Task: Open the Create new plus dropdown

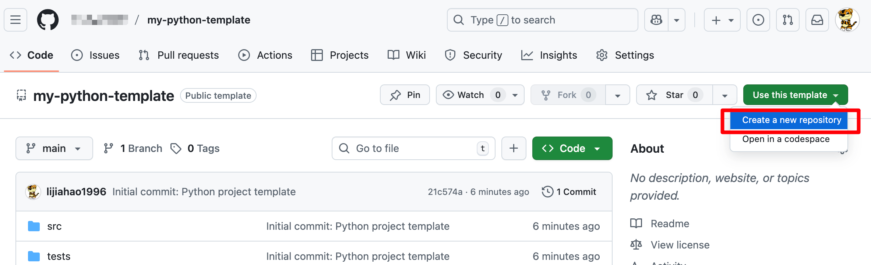Action: click(x=722, y=20)
